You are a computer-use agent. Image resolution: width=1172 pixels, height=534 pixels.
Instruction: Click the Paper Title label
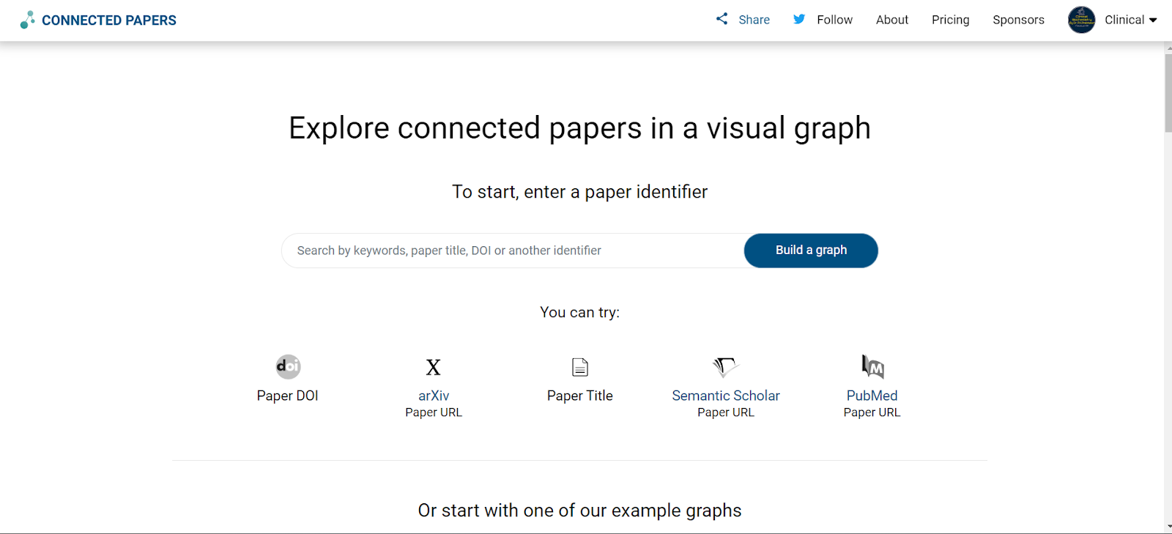pyautogui.click(x=580, y=396)
